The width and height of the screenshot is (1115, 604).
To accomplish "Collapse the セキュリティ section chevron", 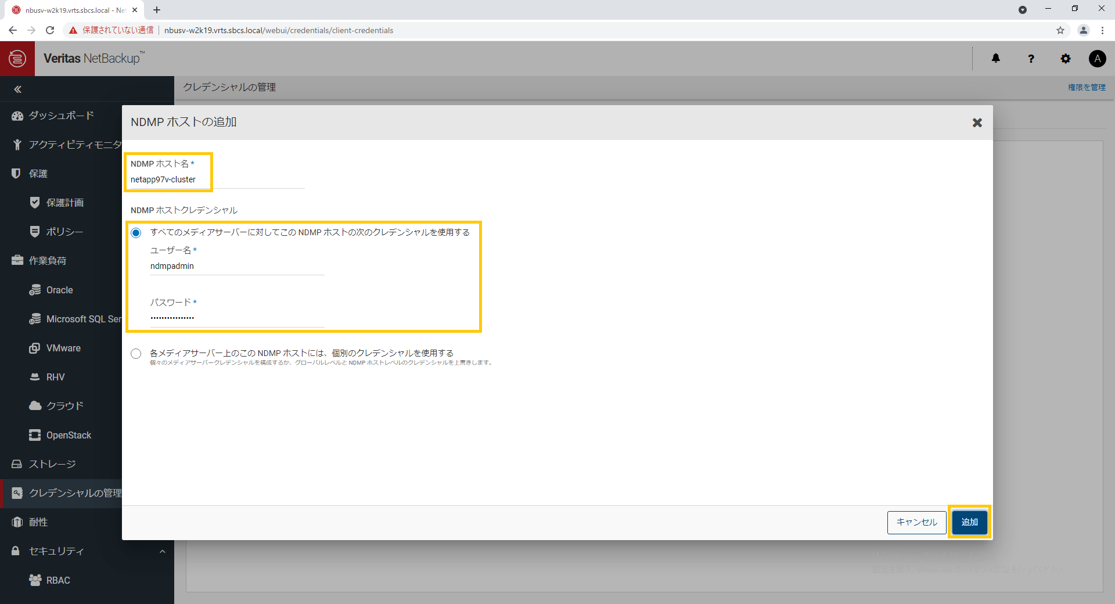I will tap(163, 551).
